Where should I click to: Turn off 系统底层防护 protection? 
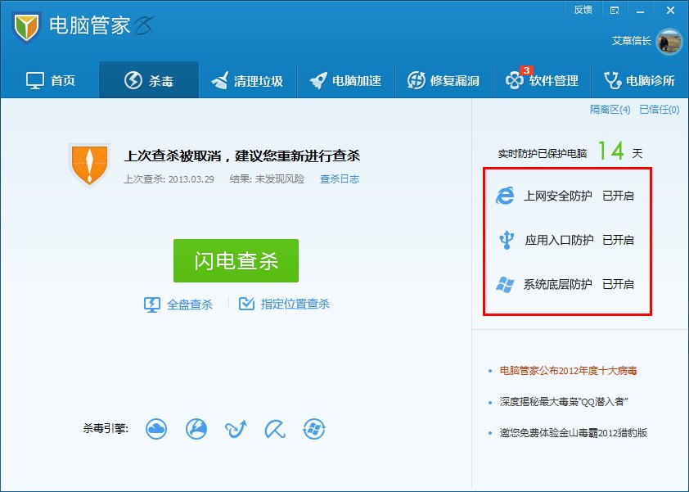[619, 284]
